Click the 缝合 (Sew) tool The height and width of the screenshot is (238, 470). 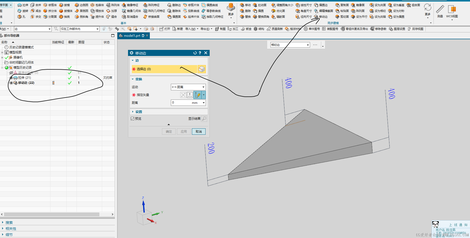[112, 17]
